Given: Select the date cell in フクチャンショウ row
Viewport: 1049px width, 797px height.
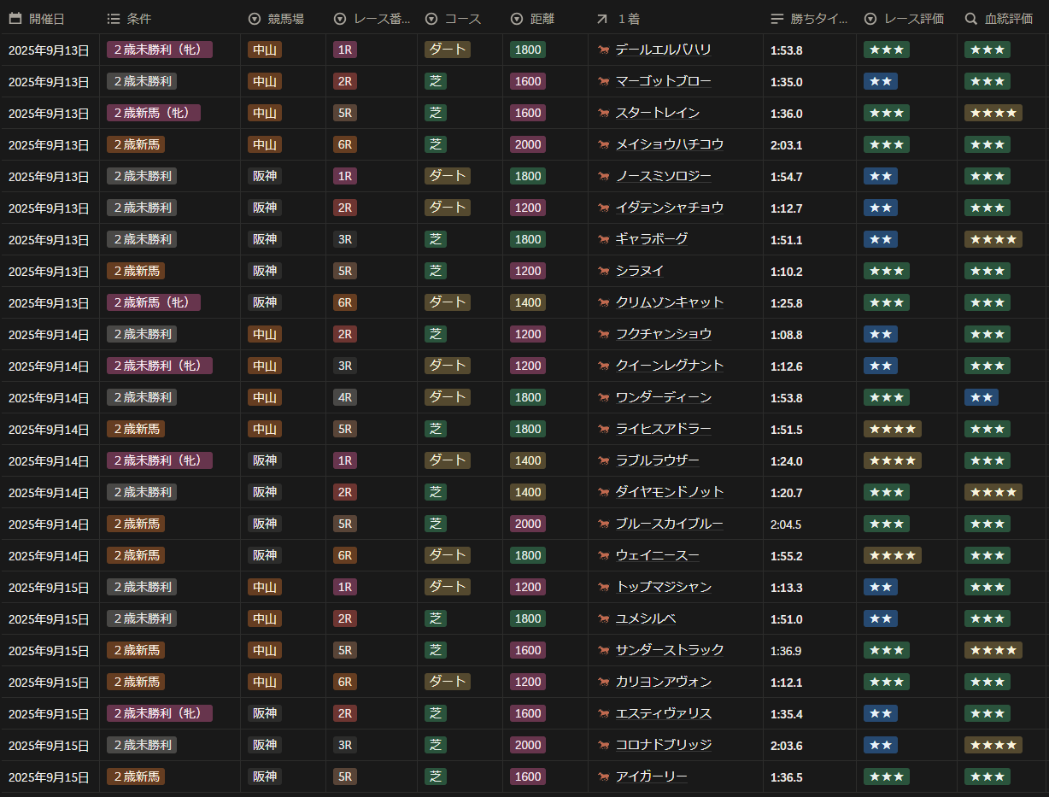Looking at the screenshot, I should tap(49, 335).
